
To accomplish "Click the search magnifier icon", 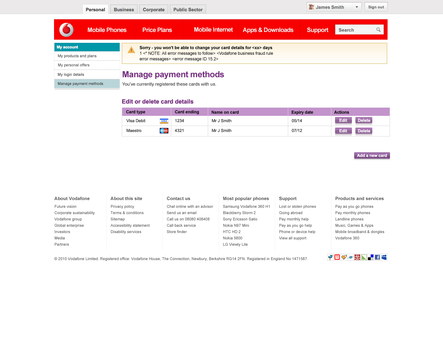I will pyautogui.click(x=378, y=30).
